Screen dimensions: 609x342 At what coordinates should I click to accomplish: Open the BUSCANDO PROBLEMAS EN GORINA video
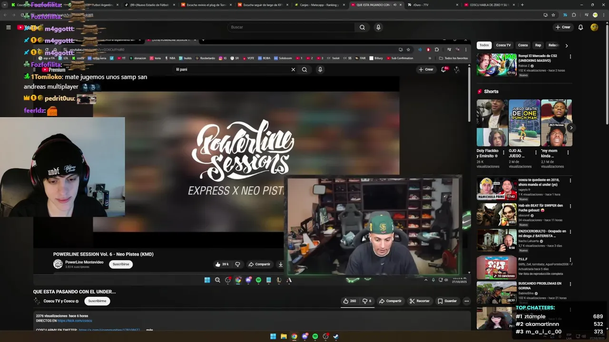(497, 292)
